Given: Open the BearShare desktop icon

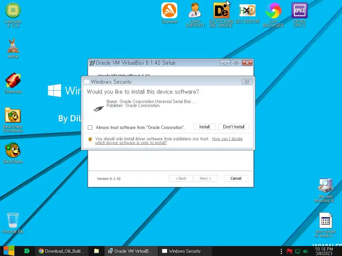Looking at the screenshot, I should click(x=13, y=153).
